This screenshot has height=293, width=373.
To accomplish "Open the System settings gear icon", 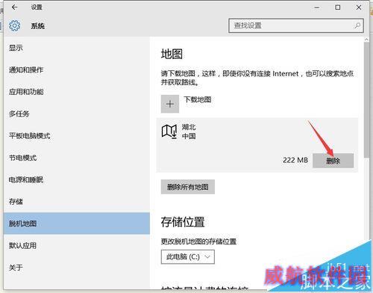I will pyautogui.click(x=15, y=25).
